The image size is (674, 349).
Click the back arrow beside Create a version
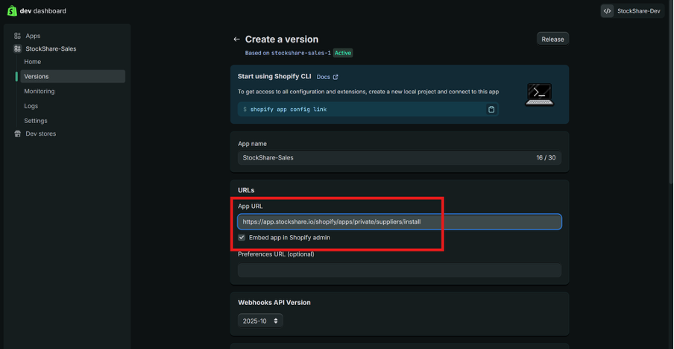pyautogui.click(x=236, y=40)
